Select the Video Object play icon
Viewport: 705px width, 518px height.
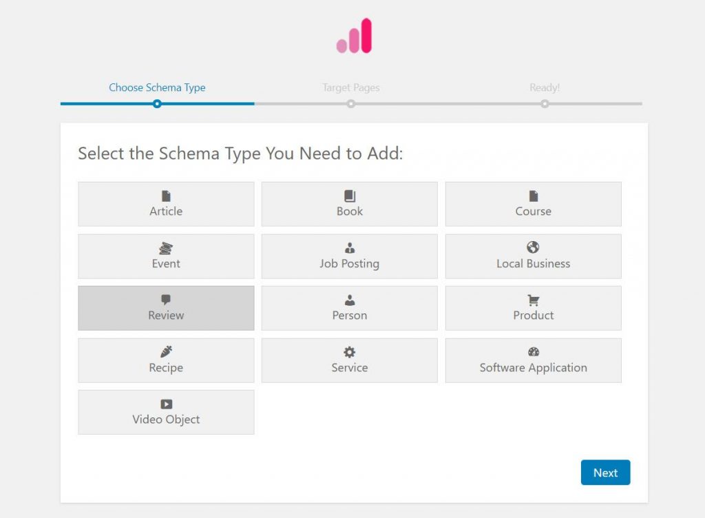tap(166, 404)
